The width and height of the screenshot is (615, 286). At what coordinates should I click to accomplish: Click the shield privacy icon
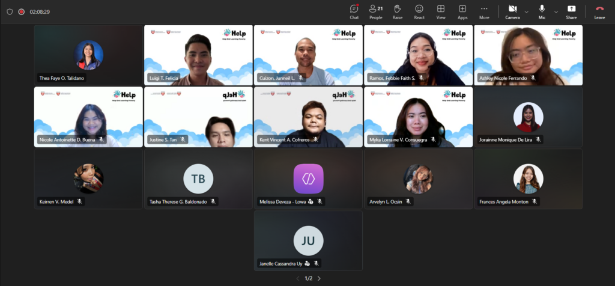(x=10, y=12)
